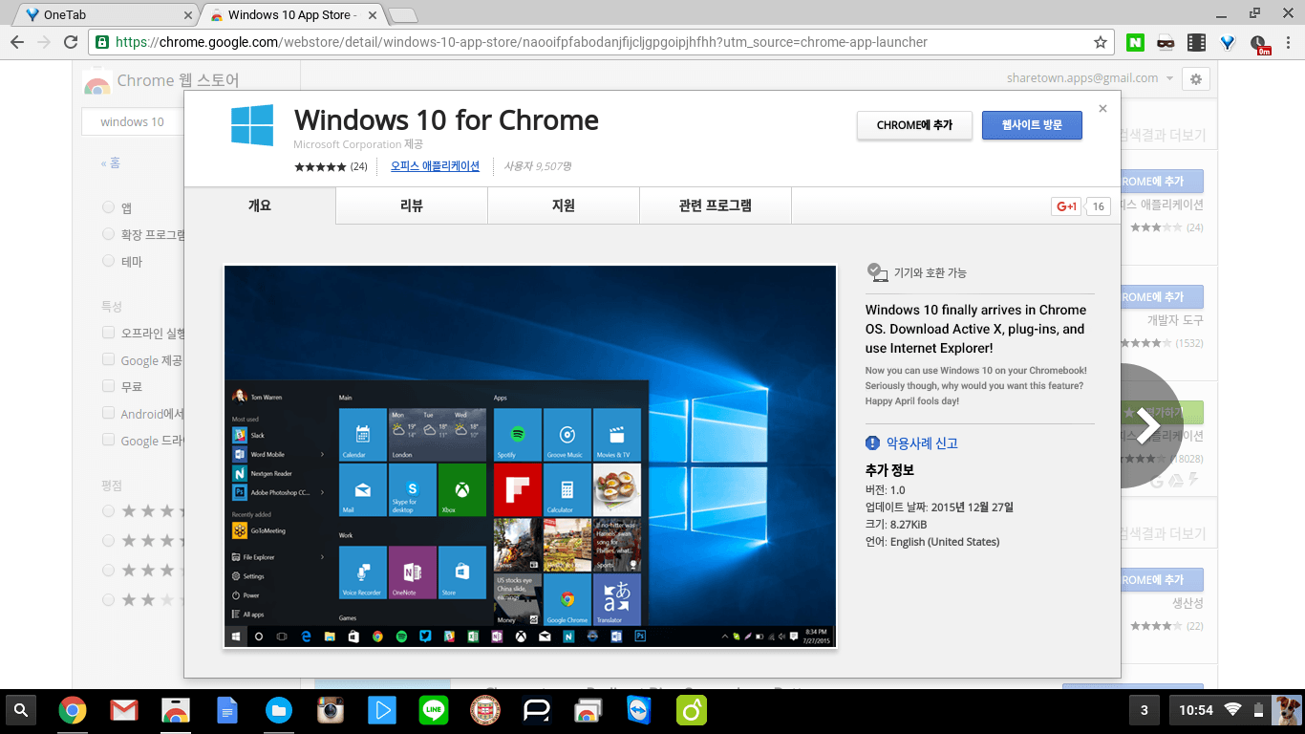This screenshot has height=734, width=1305.
Task: Click the CHROME에 추가 button
Action: tap(914, 125)
